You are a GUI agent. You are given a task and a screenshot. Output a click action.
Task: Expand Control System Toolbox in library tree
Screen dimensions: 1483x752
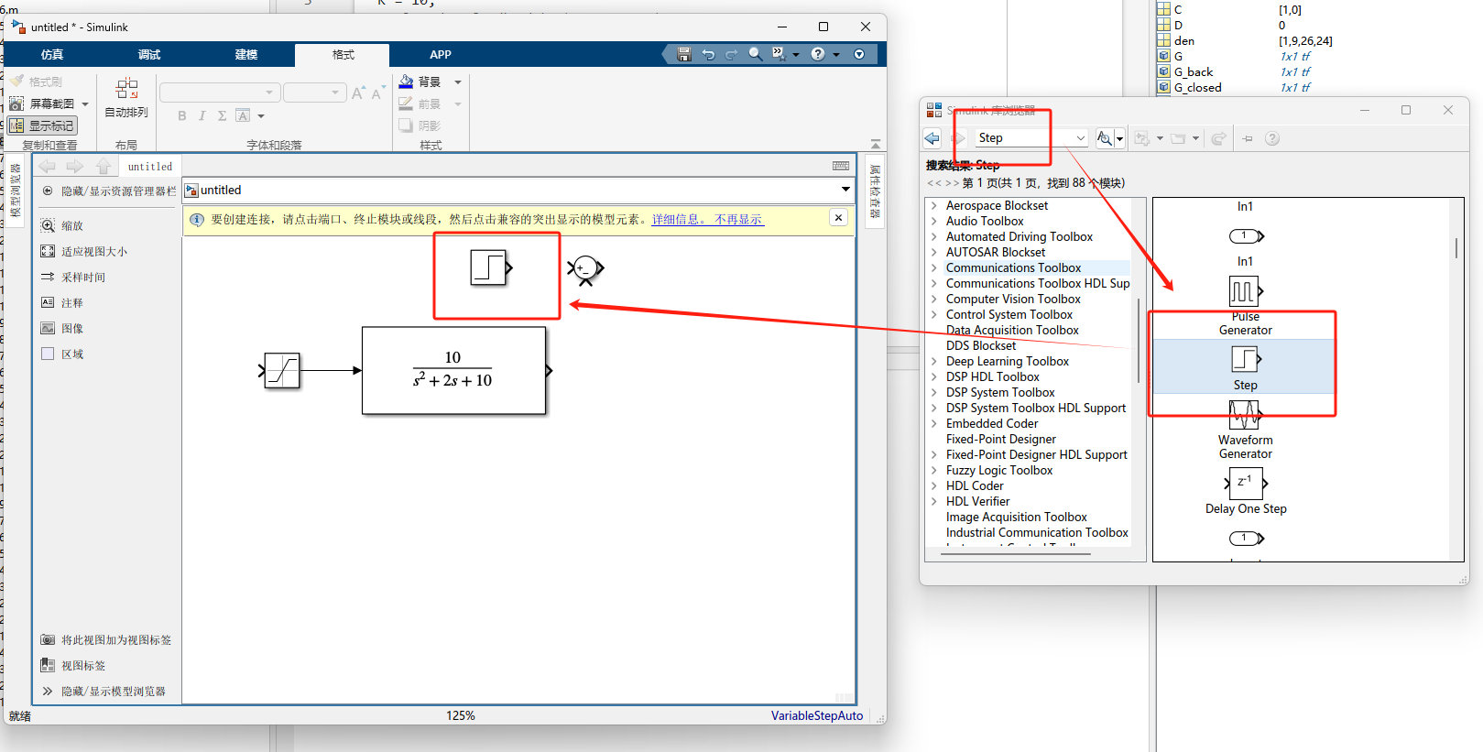click(934, 314)
